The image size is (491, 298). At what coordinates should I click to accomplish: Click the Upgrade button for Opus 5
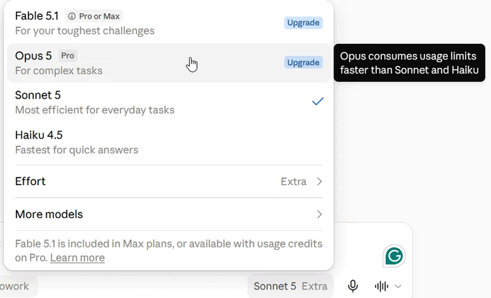click(303, 63)
